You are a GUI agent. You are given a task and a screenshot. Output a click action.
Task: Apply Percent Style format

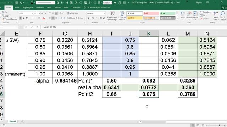point(93,18)
